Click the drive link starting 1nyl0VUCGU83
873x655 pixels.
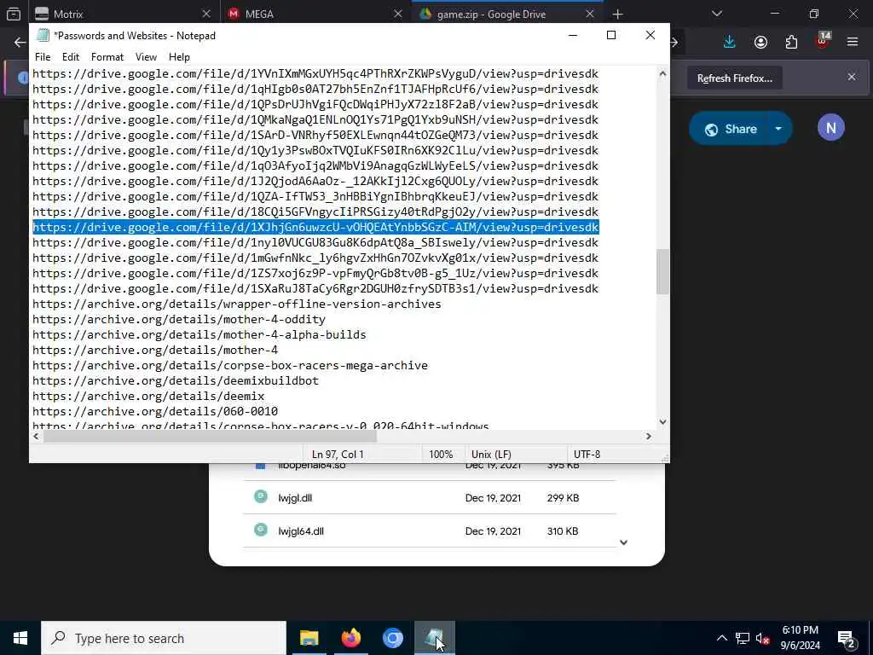click(315, 243)
